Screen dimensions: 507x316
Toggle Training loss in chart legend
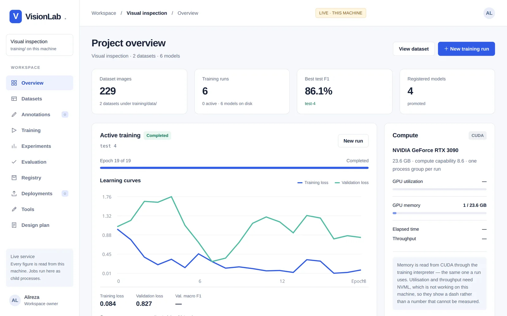(x=313, y=183)
